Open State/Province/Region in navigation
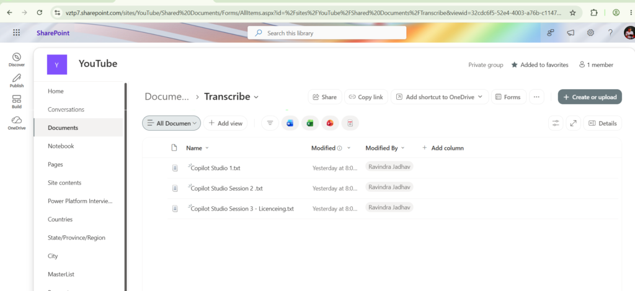 tap(76, 238)
